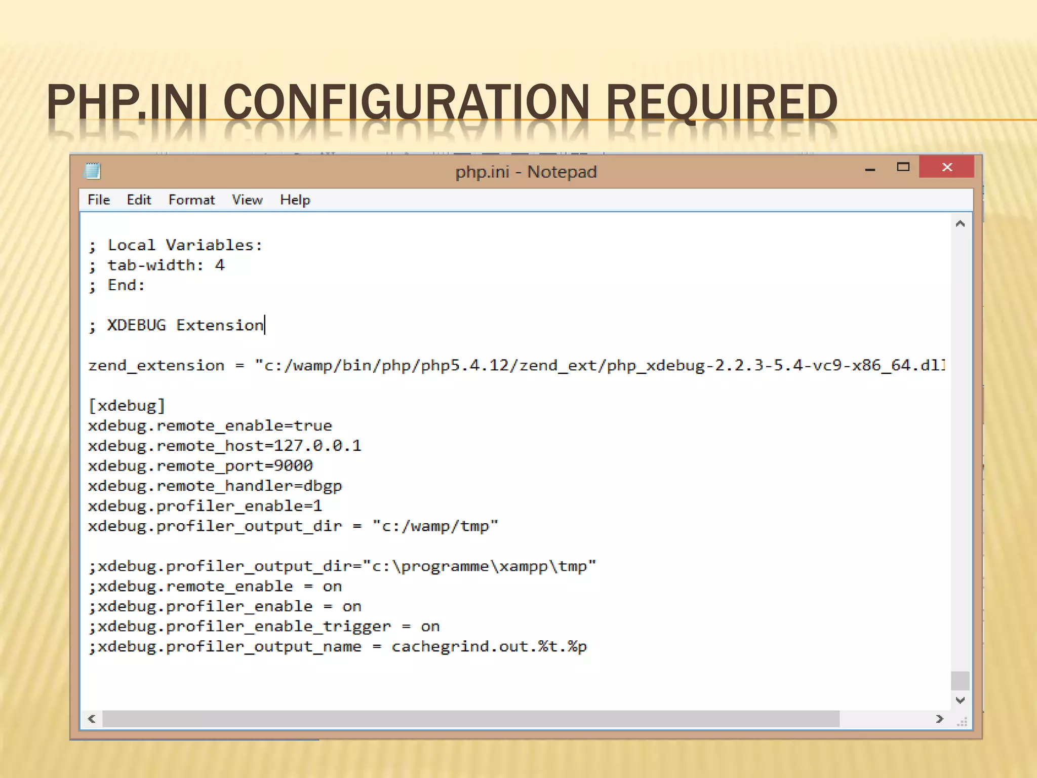Click the 'xdebug.remote_handler=dbgp' line
This screenshot has width=1037, height=778.
point(215,486)
